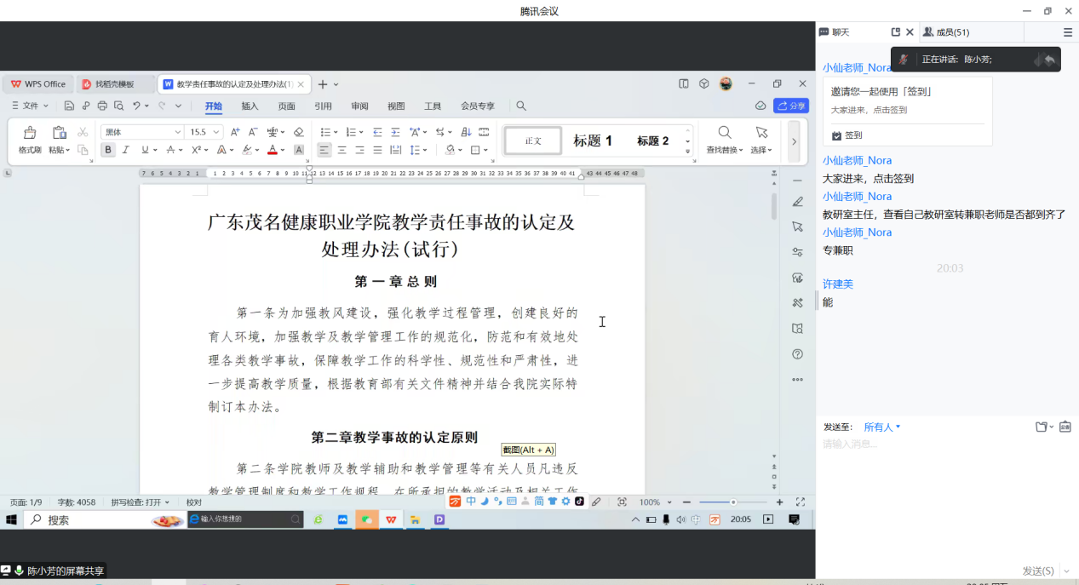Click the 签到 check-in button in chat
The image size is (1079, 585).
coord(847,135)
